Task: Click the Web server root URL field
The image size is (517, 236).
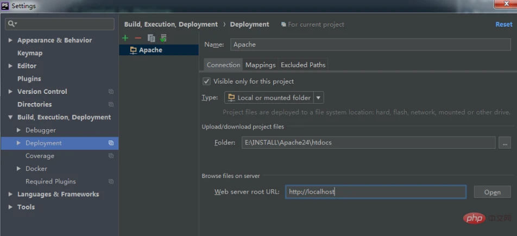Action: pyautogui.click(x=376, y=192)
